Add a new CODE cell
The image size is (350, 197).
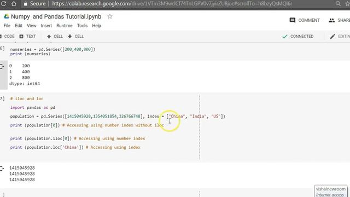(7, 37)
